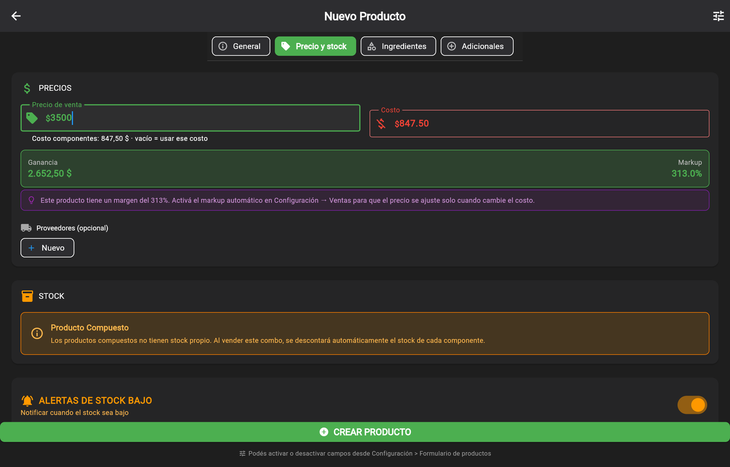Click the Markup value 313.0%
The image size is (730, 467).
(686, 174)
